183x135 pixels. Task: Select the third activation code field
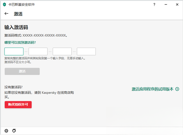coord(62,51)
